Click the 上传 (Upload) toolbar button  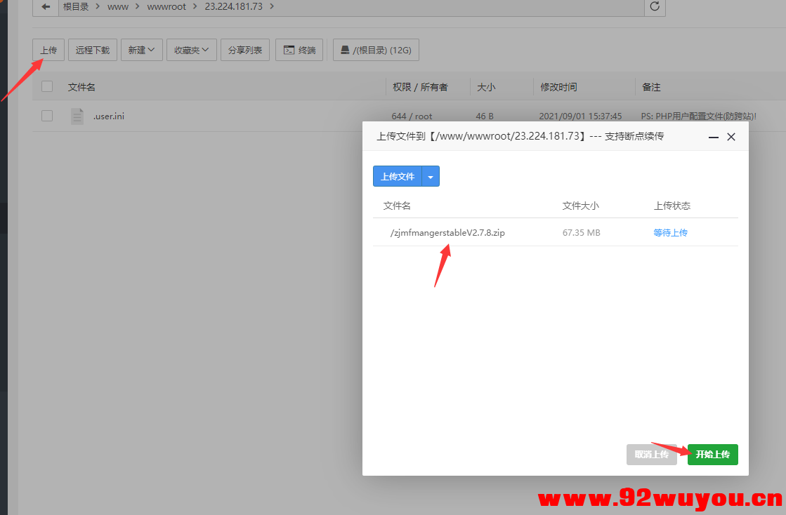point(48,50)
